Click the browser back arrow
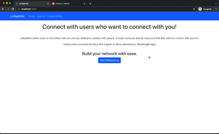 pyautogui.click(x=3, y=9)
